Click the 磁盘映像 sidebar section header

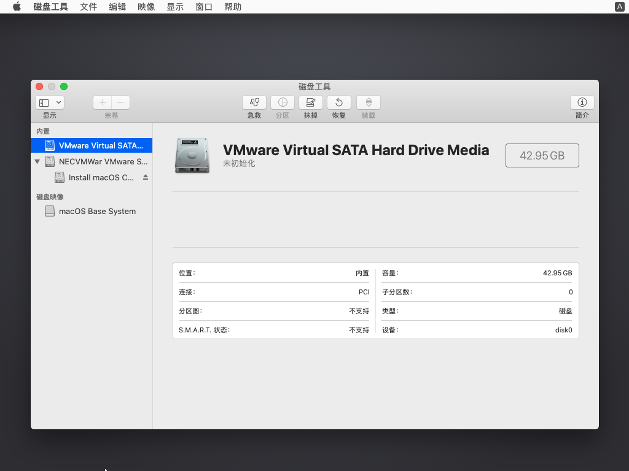point(50,197)
